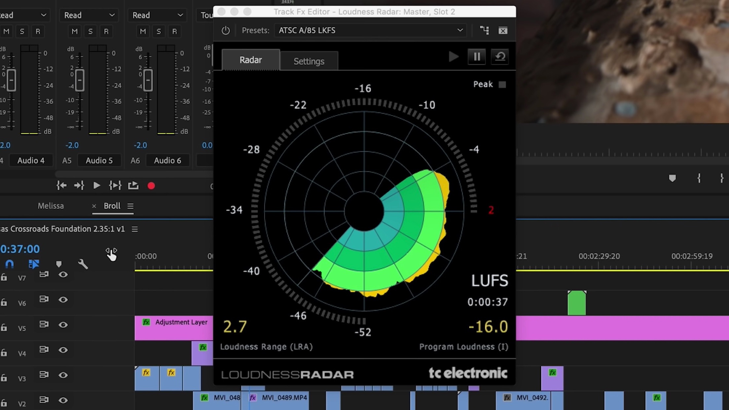Pause the Loudness Radar measurement
The image size is (729, 410).
(x=477, y=57)
